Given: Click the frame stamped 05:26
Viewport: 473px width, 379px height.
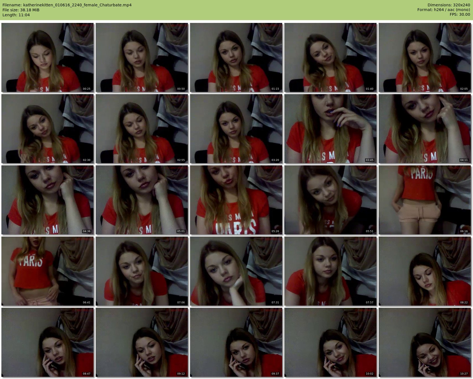Looking at the screenshot, I should tap(236, 200).
